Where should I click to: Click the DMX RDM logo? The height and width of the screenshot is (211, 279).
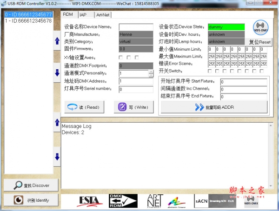[122, 200]
